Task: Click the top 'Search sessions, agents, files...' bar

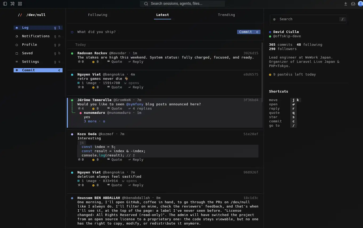Action: coord(182,4)
